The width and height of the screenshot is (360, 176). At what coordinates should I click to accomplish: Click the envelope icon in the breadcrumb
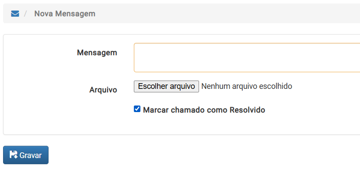coord(15,14)
